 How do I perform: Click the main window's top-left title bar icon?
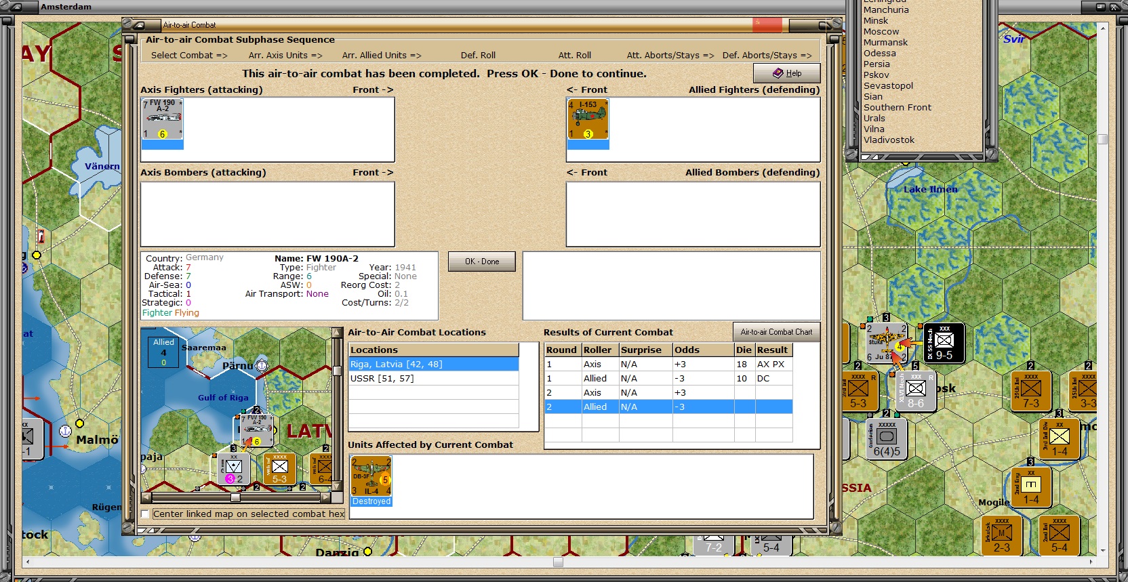point(17,7)
